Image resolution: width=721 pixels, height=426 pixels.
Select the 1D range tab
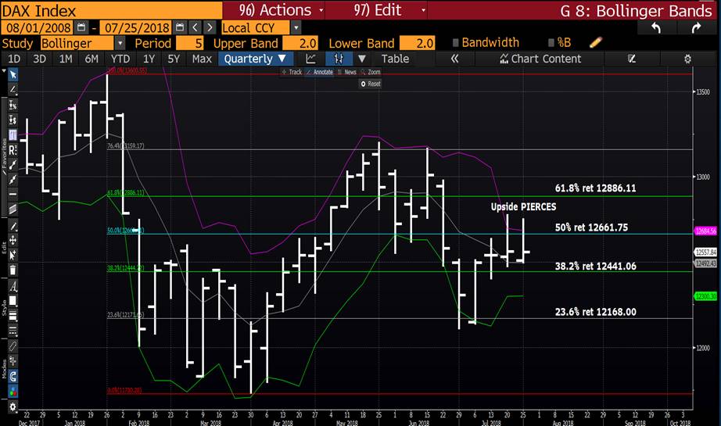pyautogui.click(x=14, y=59)
